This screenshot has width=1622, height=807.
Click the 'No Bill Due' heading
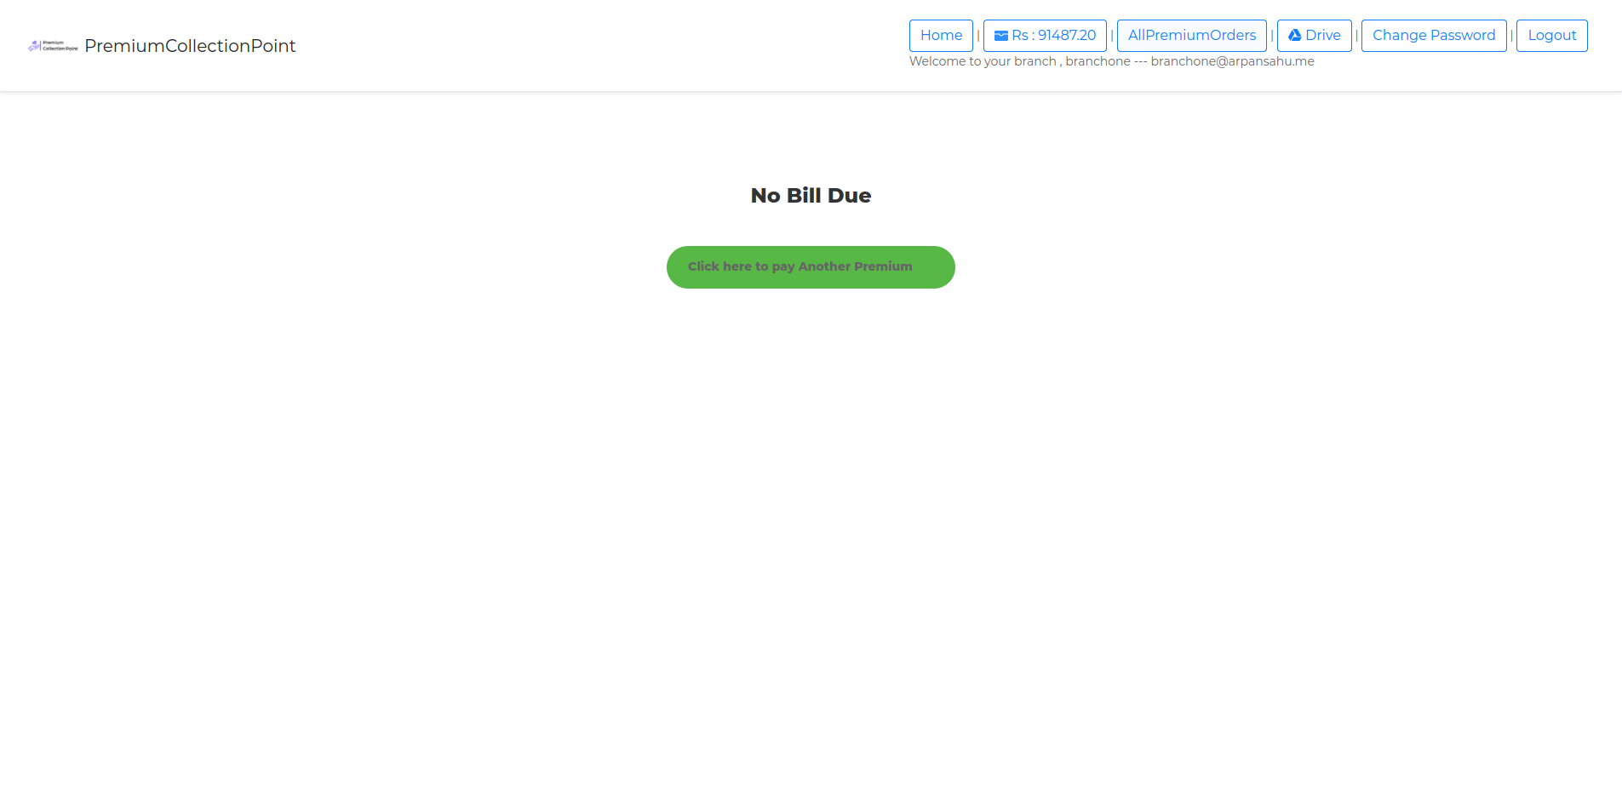pos(811,196)
